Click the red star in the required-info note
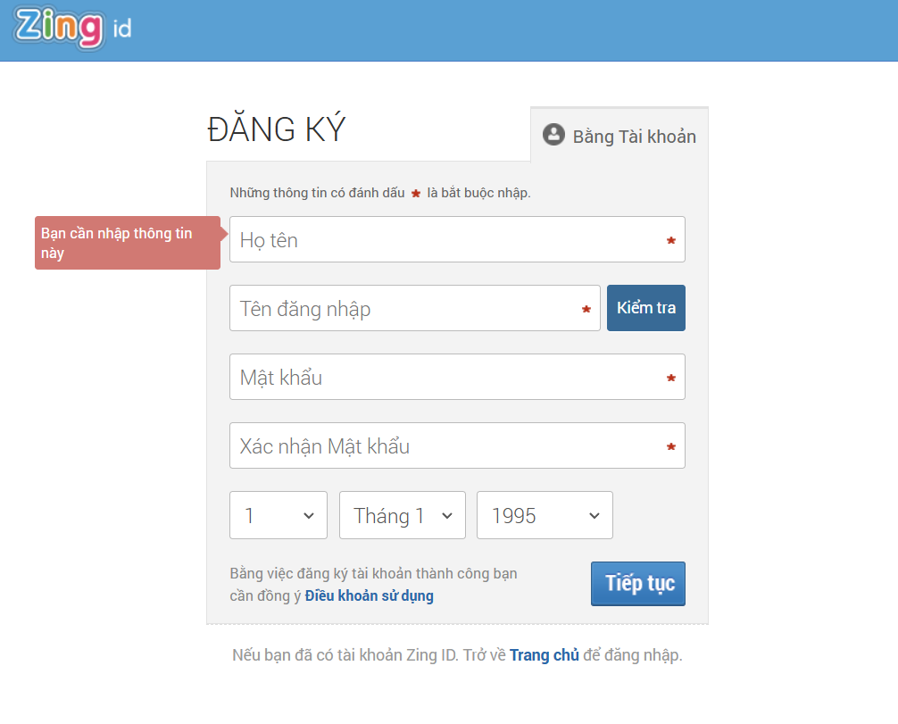 point(416,194)
